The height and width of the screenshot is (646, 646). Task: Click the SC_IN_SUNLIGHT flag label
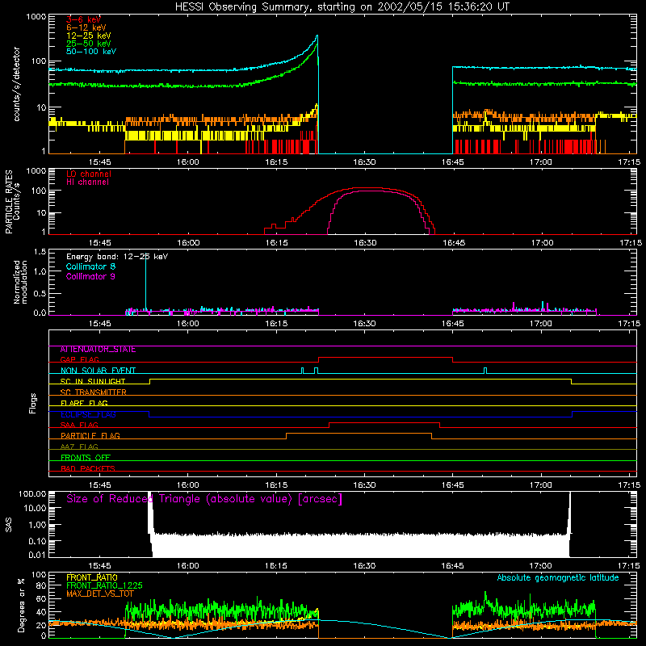tap(93, 381)
